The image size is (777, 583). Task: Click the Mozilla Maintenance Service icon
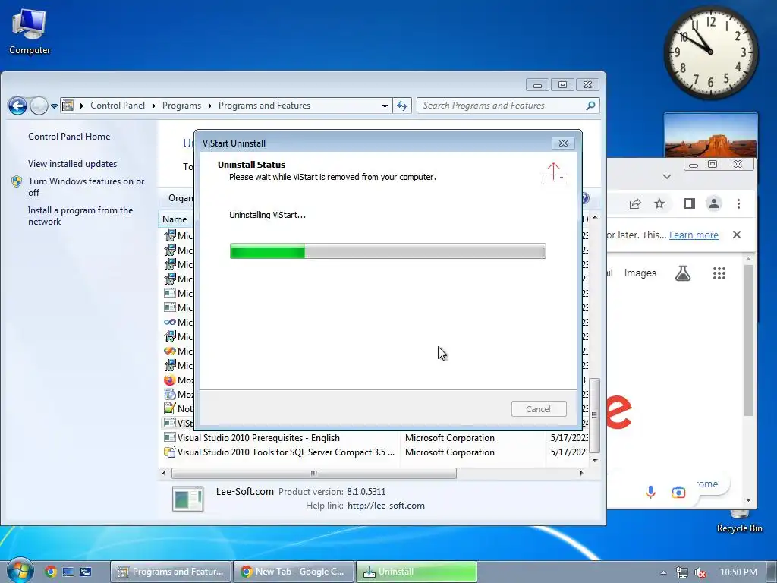(169, 394)
